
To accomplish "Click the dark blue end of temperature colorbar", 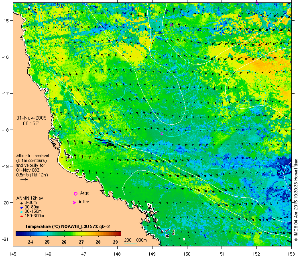I will 17,234.
